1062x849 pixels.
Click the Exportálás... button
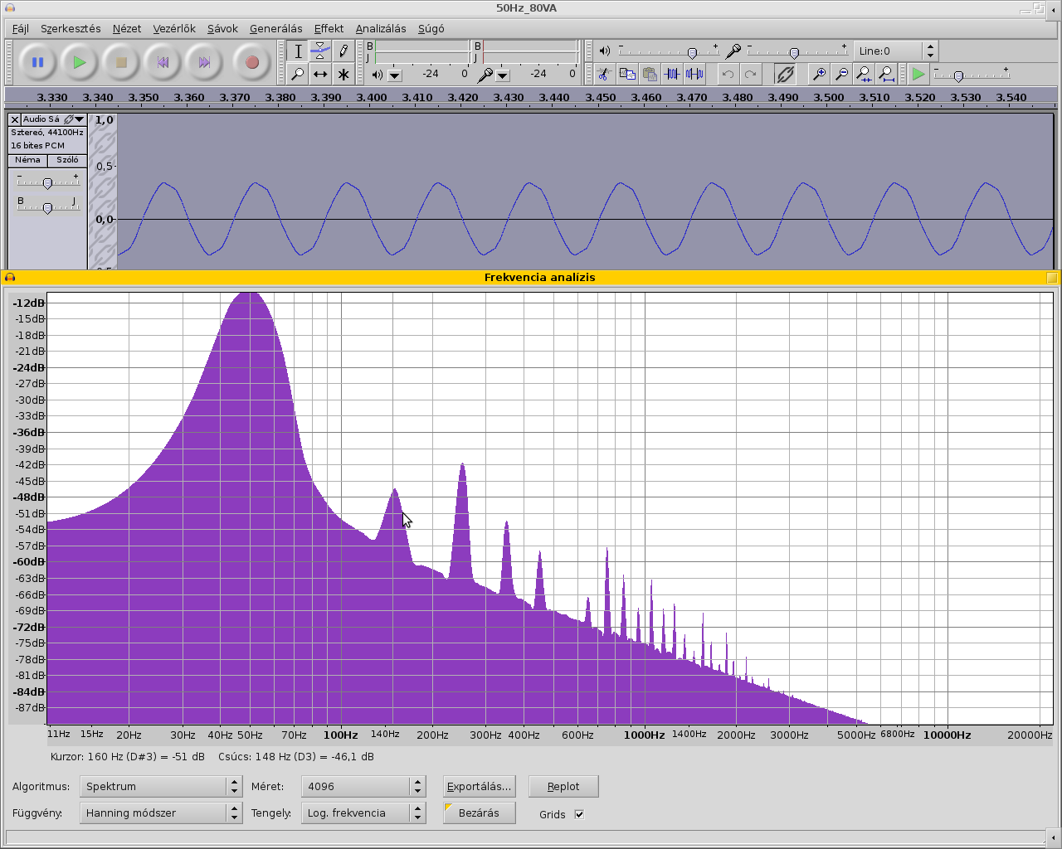point(479,787)
